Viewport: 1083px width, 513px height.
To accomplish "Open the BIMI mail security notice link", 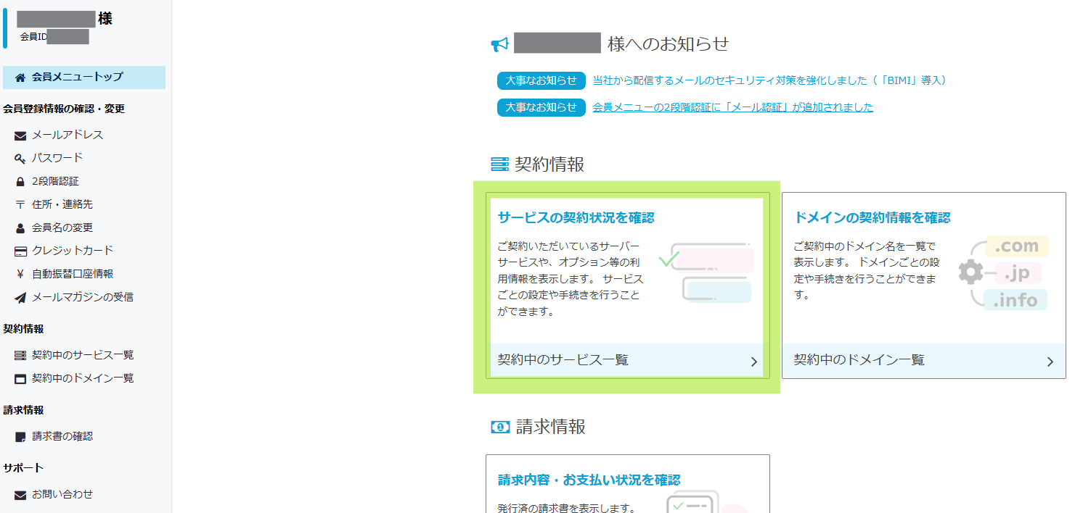I will pos(769,80).
